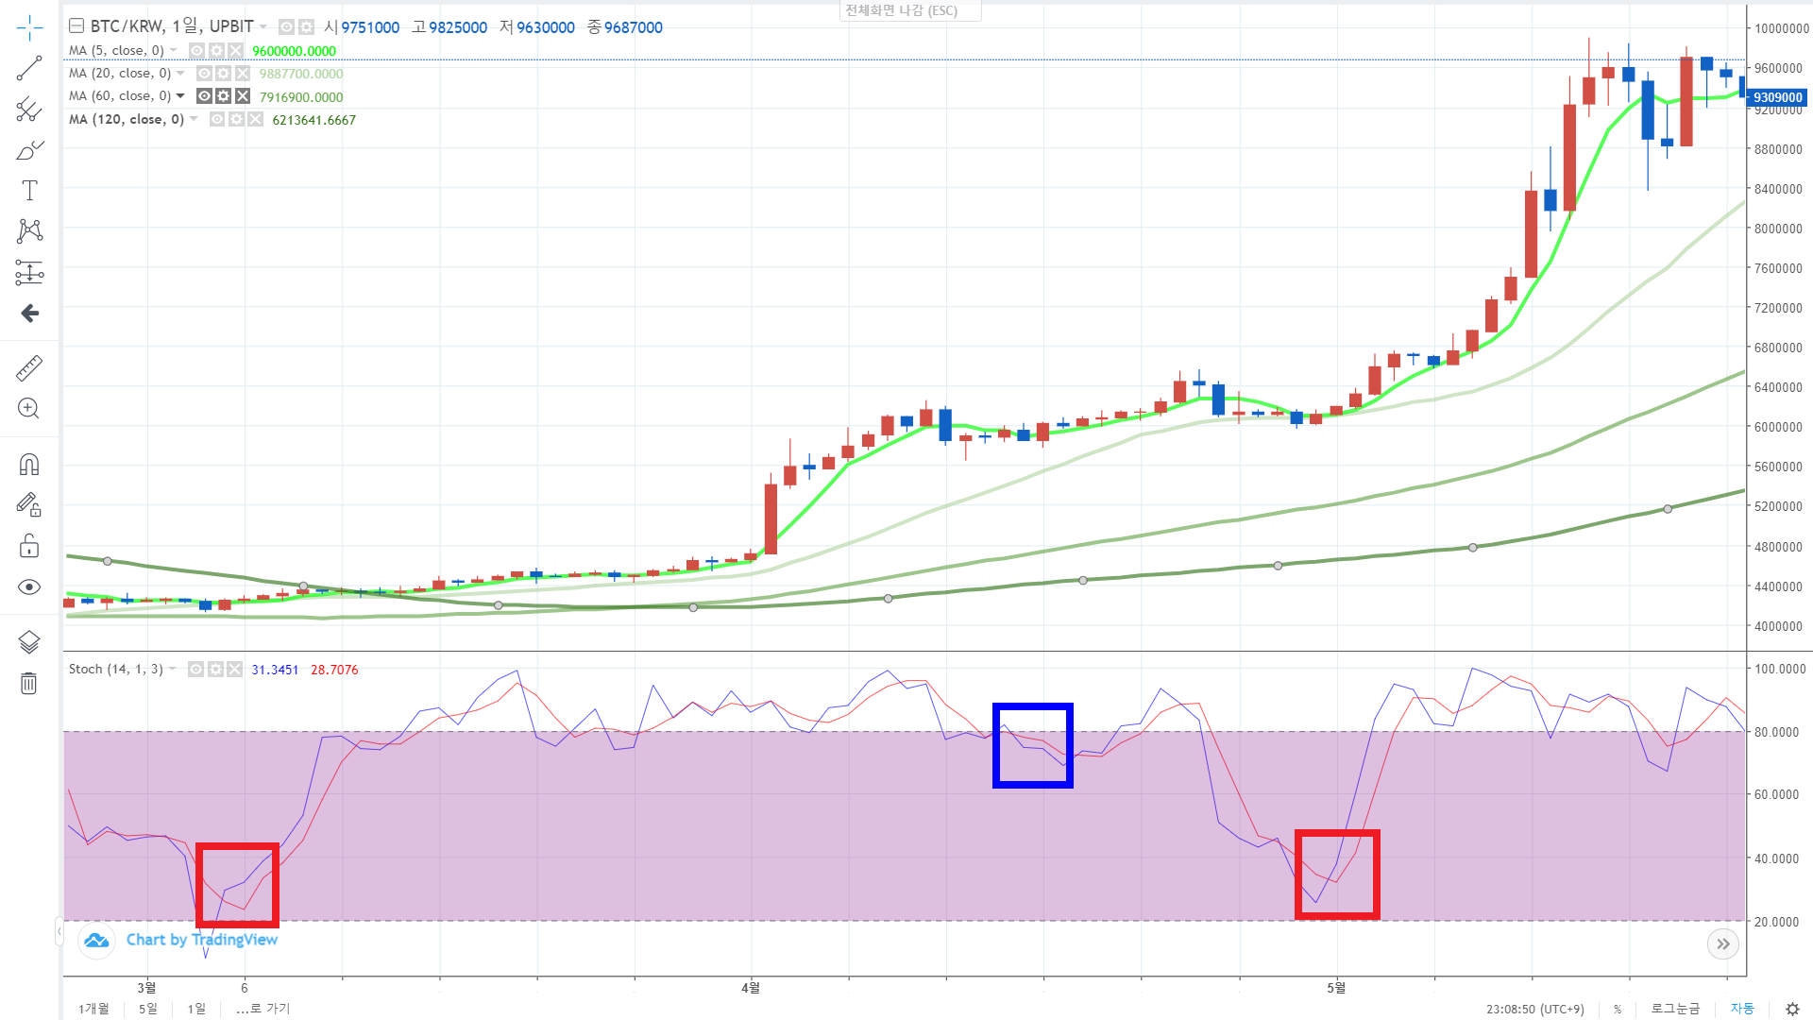This screenshot has height=1020, width=1813.
Task: Collapse the legend with minus box
Action: (x=76, y=26)
